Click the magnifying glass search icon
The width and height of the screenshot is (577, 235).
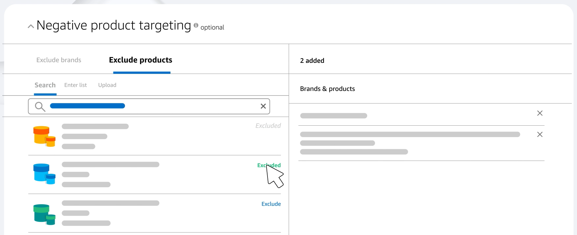[x=40, y=107]
